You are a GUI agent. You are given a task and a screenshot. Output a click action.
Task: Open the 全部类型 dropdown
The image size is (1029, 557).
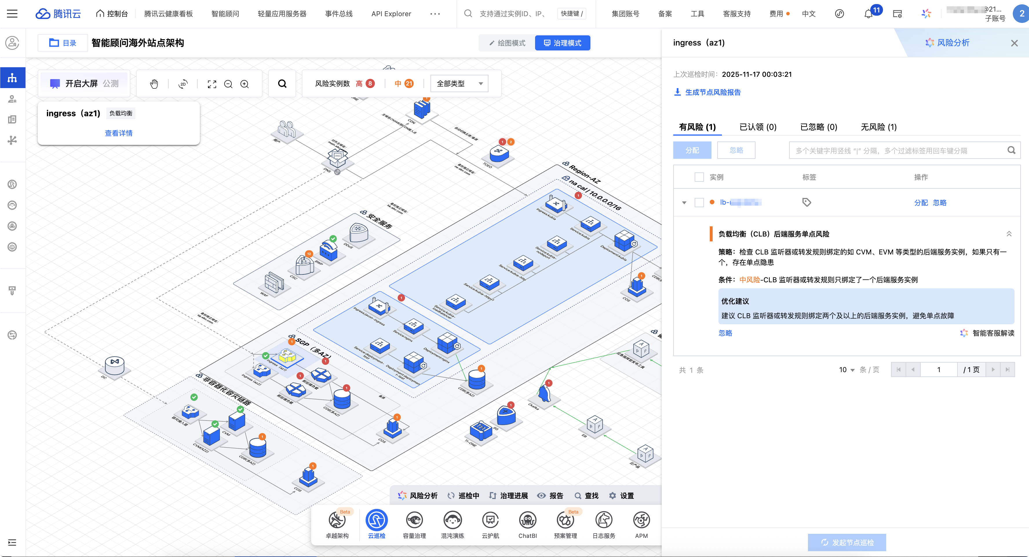pos(459,84)
